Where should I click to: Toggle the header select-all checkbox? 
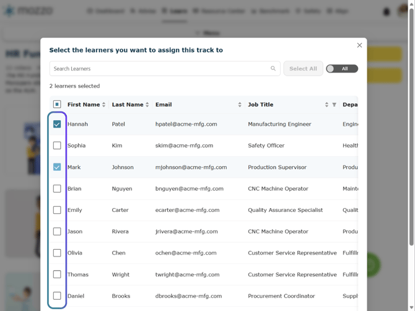pos(57,104)
